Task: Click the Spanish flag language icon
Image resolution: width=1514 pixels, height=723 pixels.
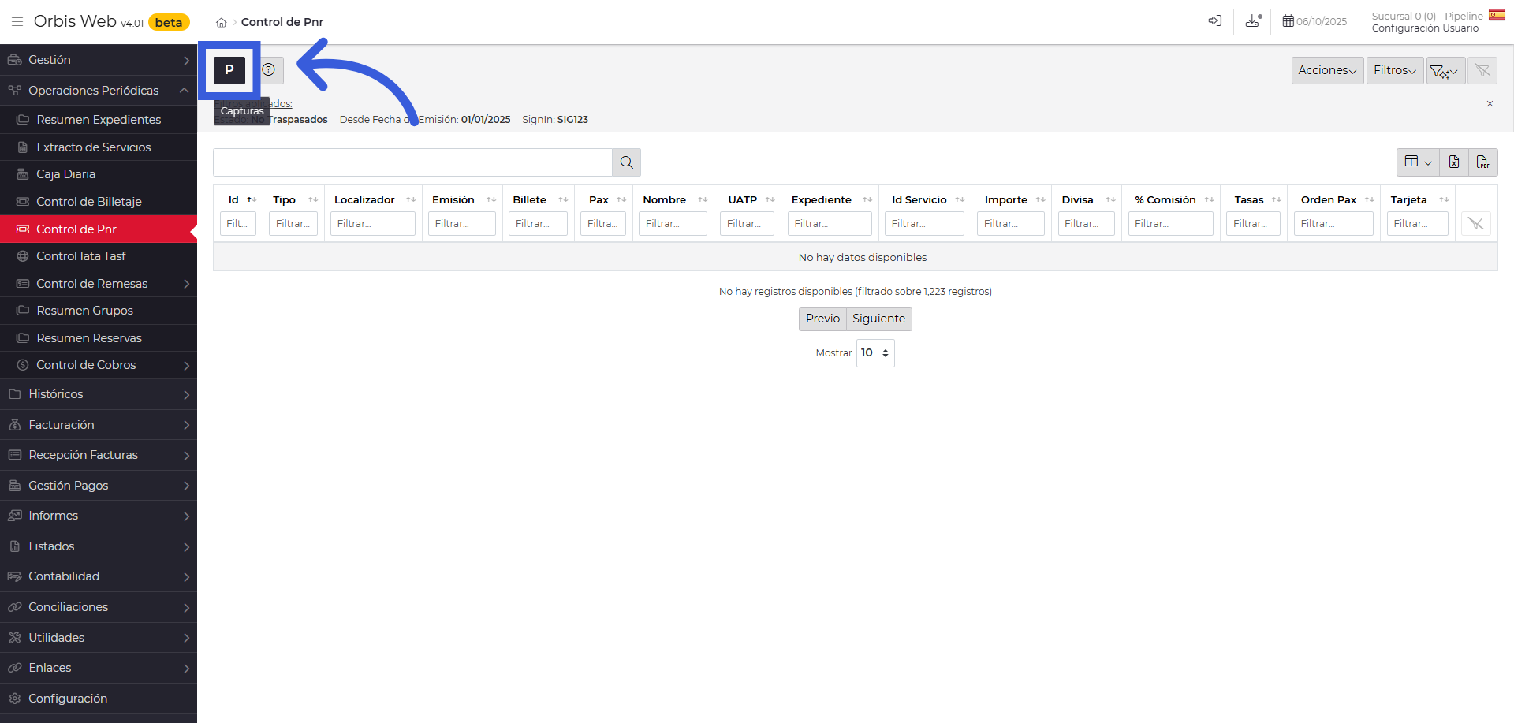Action: [1497, 15]
